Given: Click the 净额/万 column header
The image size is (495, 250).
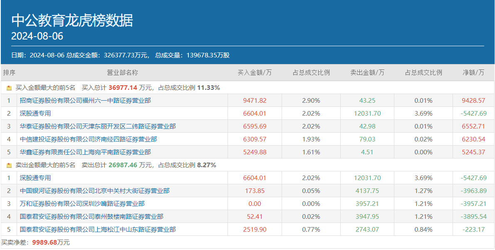Looking at the screenshot, I should [473, 72].
